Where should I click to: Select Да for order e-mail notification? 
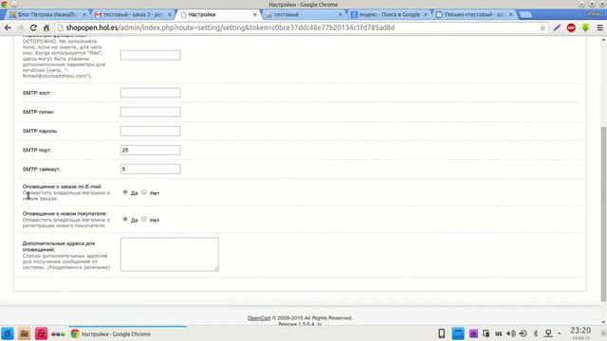(125, 191)
